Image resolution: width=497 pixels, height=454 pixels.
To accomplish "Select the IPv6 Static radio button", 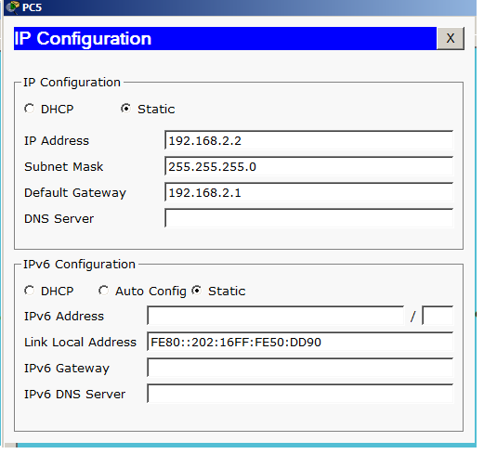I will click(x=197, y=291).
